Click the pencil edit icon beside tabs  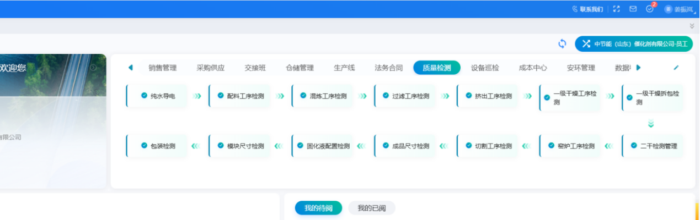point(676,68)
